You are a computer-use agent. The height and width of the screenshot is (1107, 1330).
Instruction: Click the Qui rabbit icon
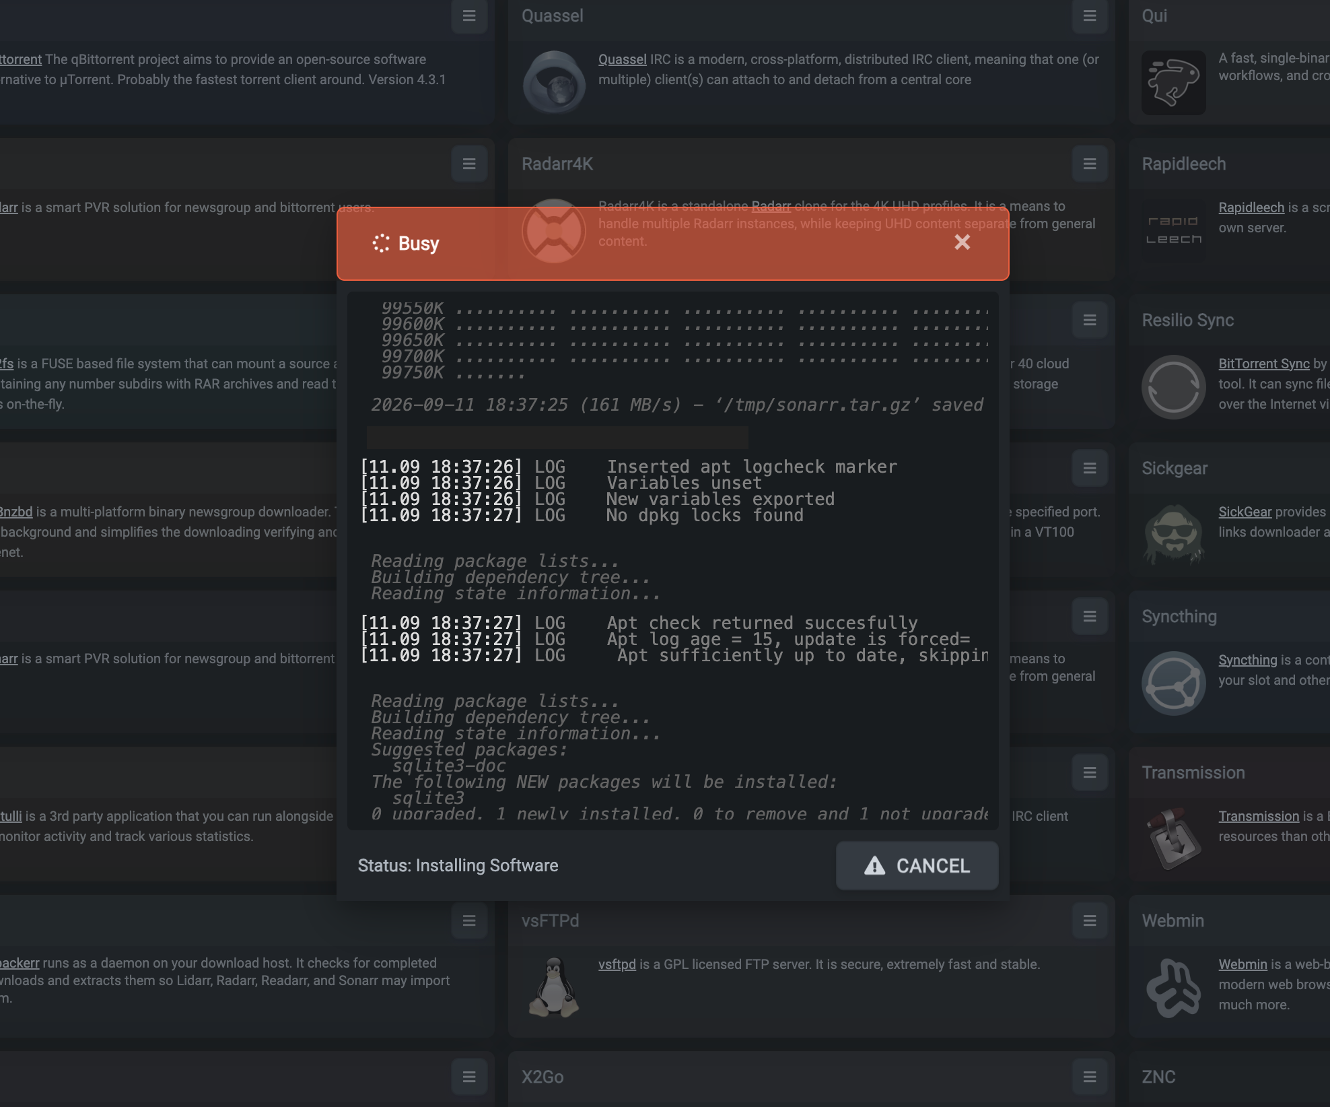point(1173,82)
